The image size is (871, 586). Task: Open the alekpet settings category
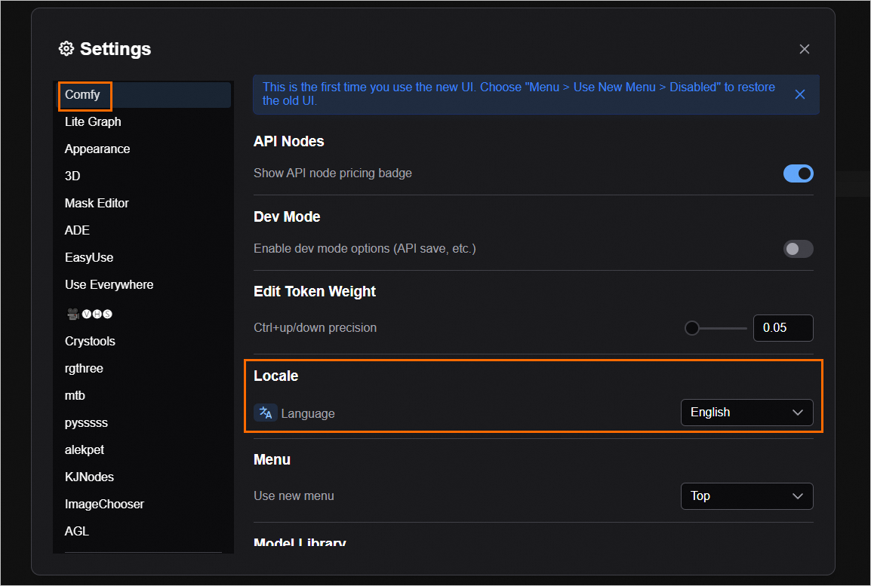click(x=144, y=450)
